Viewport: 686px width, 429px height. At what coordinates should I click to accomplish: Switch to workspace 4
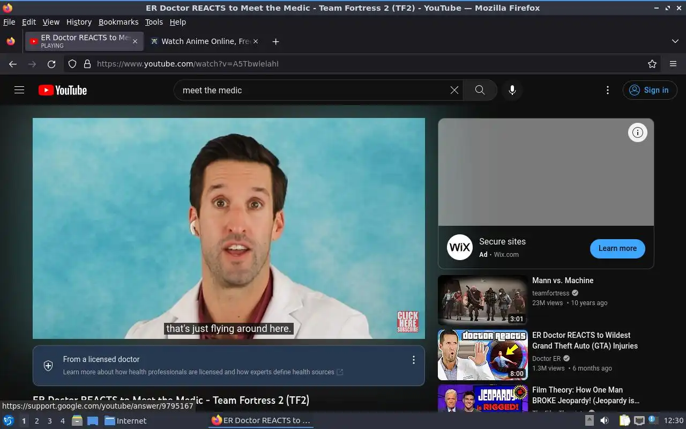click(x=63, y=421)
